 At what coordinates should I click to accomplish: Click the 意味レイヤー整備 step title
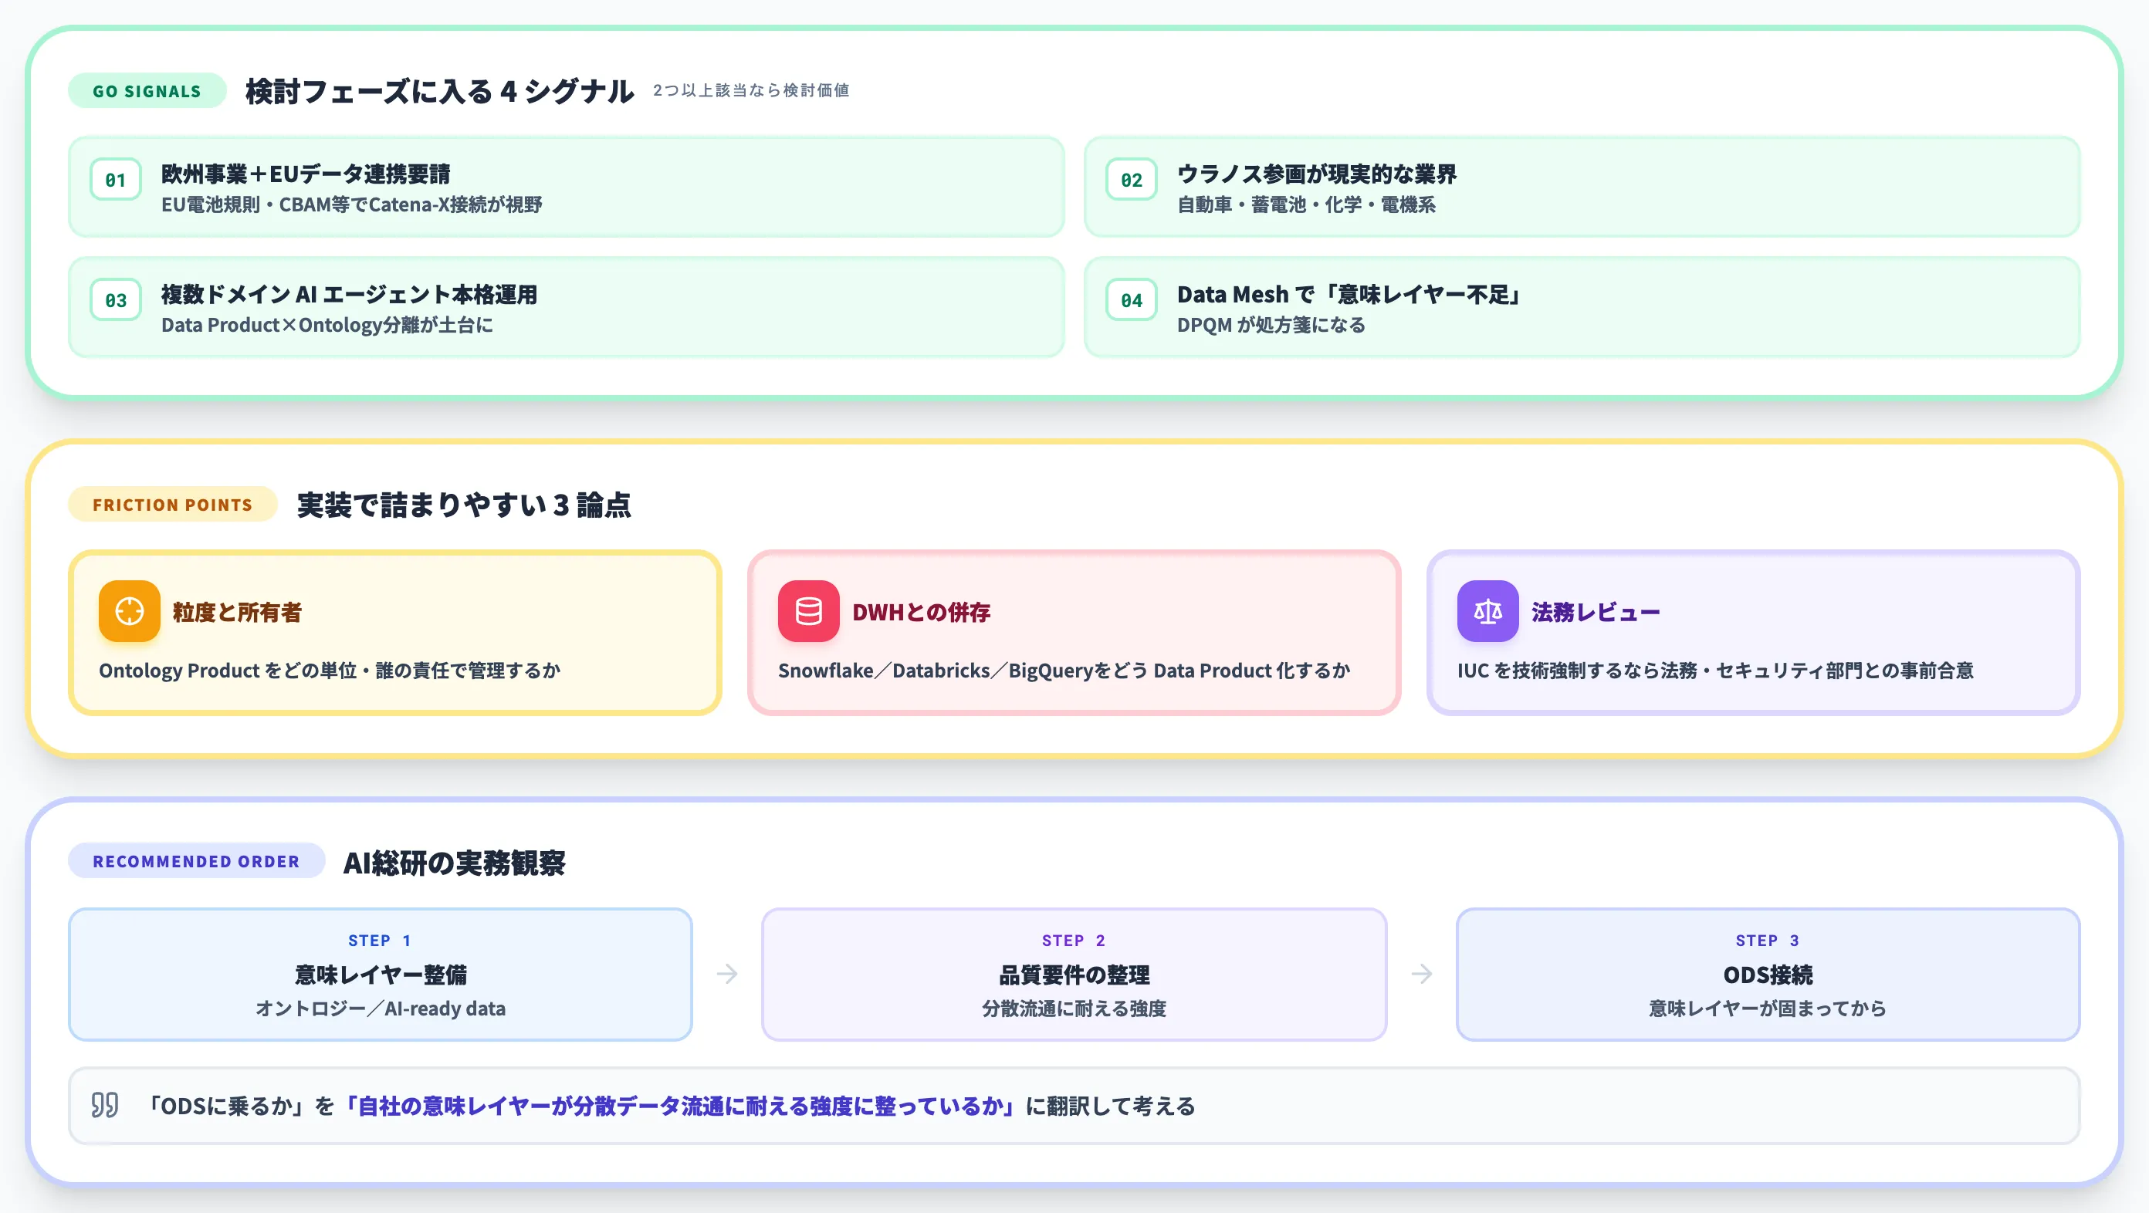pos(381,975)
